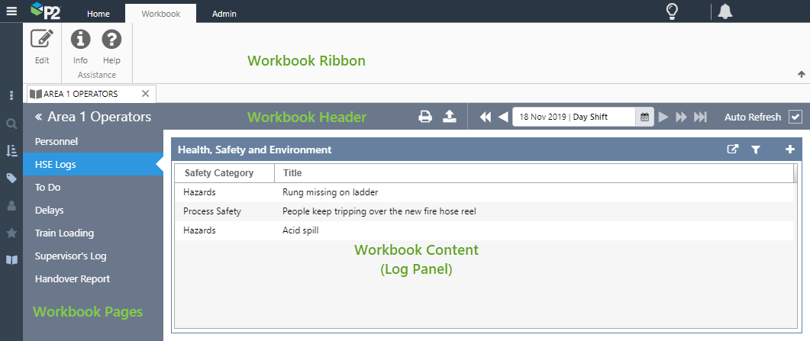810x341 pixels.
Task: Open the sidebar search icon
Action: [11, 124]
